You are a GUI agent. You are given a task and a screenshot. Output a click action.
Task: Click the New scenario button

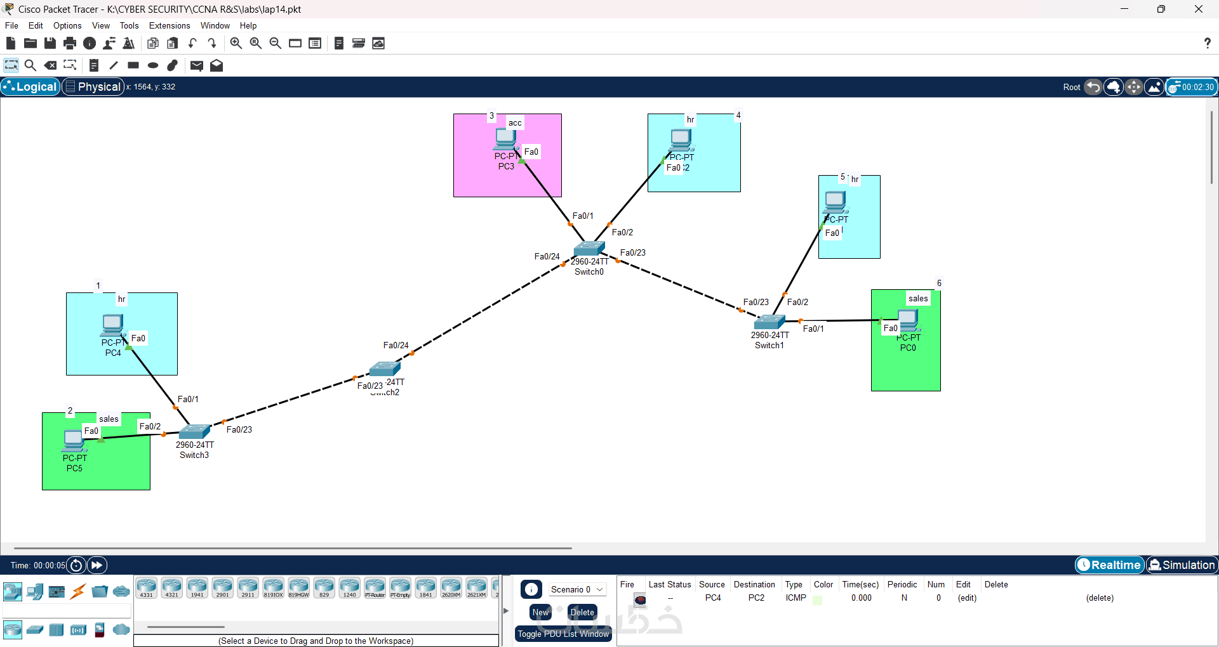tap(540, 612)
